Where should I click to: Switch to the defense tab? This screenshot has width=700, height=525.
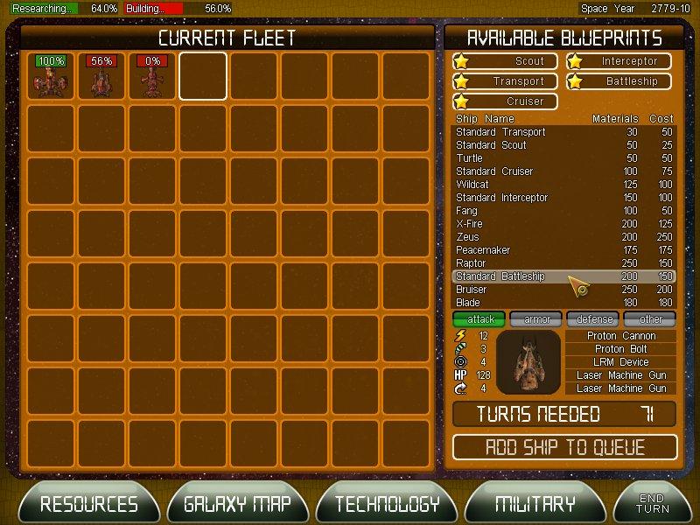(x=592, y=319)
